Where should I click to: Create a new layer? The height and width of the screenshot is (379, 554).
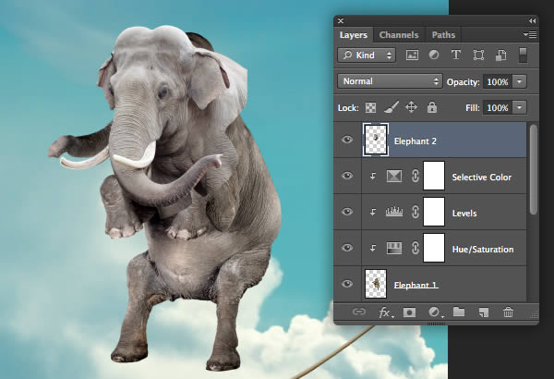click(484, 312)
